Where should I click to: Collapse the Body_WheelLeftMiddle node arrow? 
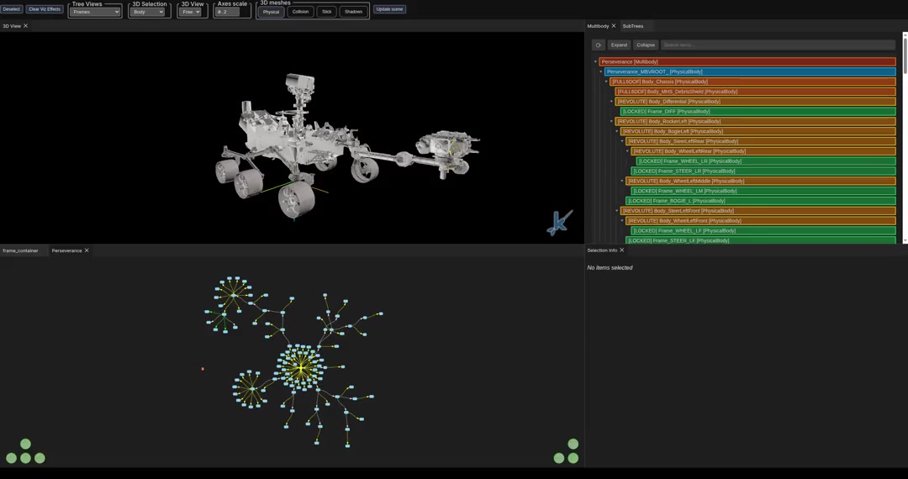click(x=622, y=181)
